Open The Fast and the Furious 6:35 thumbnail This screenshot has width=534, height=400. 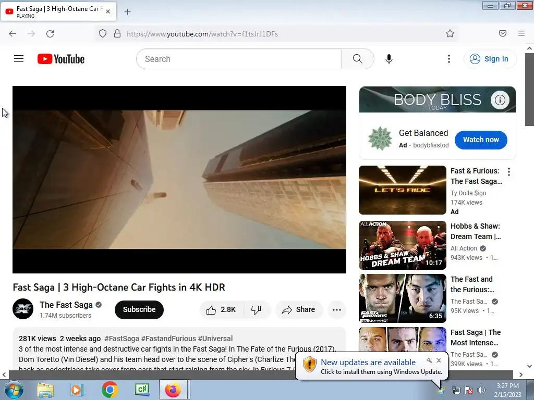coord(402,298)
